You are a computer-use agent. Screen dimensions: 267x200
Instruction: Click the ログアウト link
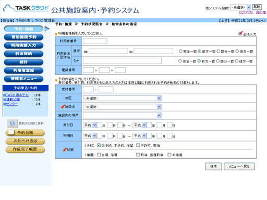(246, 12)
